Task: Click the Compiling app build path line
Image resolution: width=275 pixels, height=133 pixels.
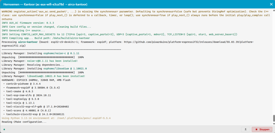Action: click(46, 38)
